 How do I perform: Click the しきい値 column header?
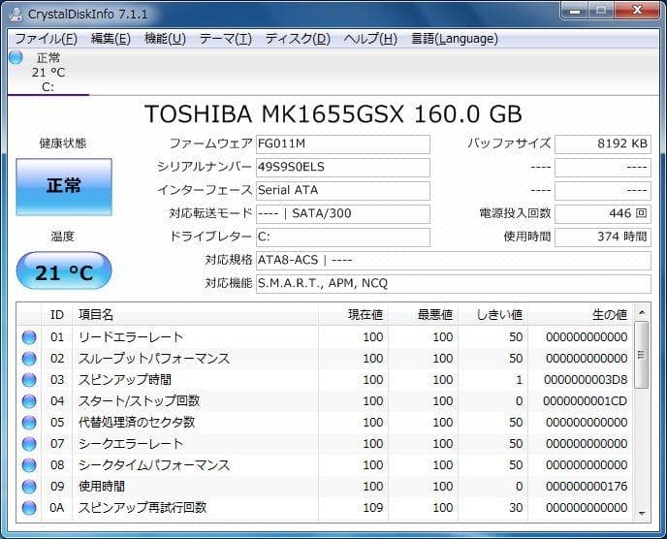tap(492, 315)
